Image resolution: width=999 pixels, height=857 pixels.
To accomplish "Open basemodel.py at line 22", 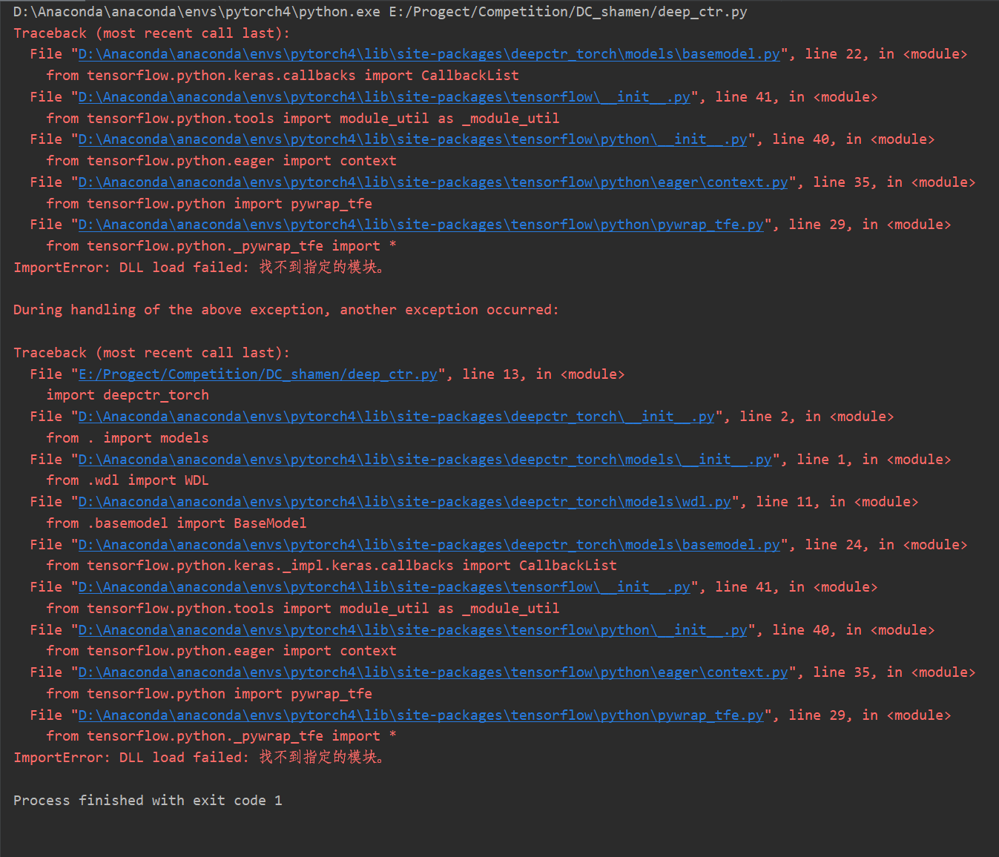I will (x=426, y=53).
